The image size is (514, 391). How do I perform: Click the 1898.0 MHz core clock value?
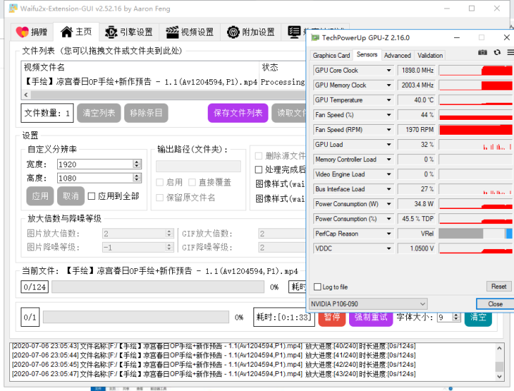[x=417, y=71]
